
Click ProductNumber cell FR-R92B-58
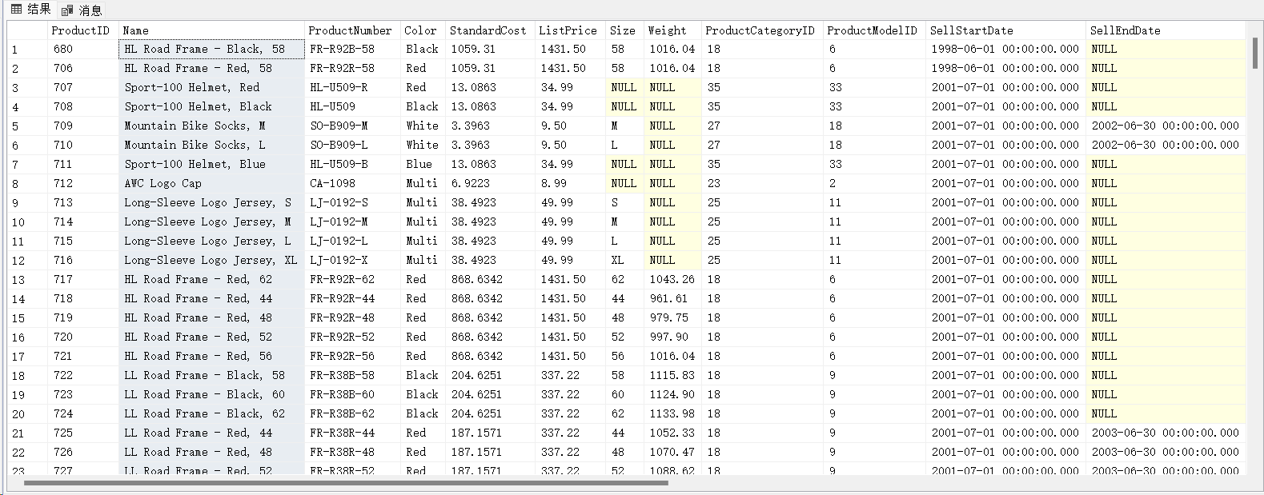352,49
